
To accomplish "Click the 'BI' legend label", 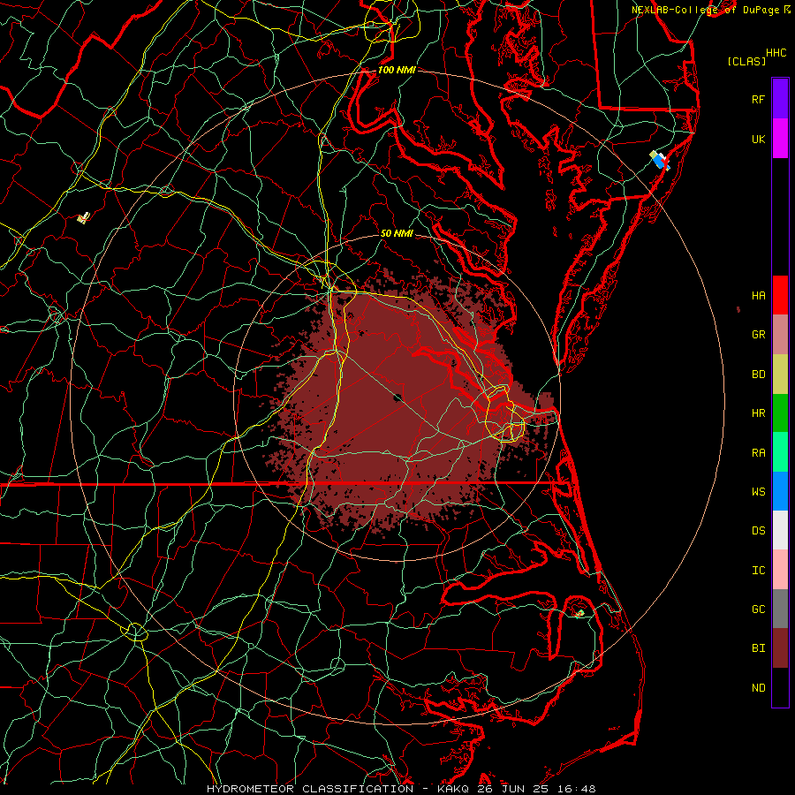I will (x=758, y=648).
